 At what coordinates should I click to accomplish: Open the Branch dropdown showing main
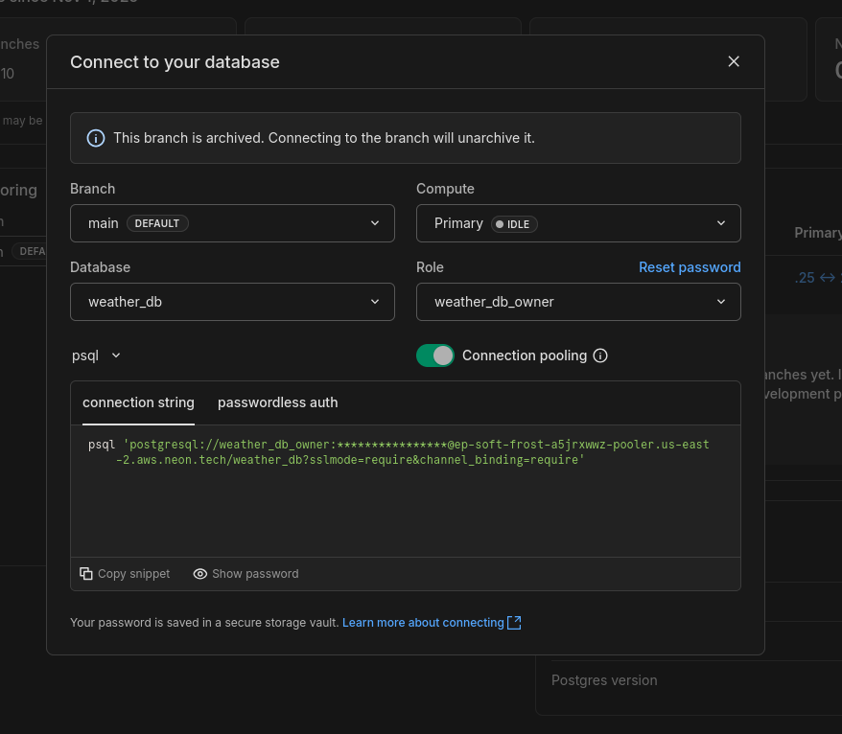[232, 223]
